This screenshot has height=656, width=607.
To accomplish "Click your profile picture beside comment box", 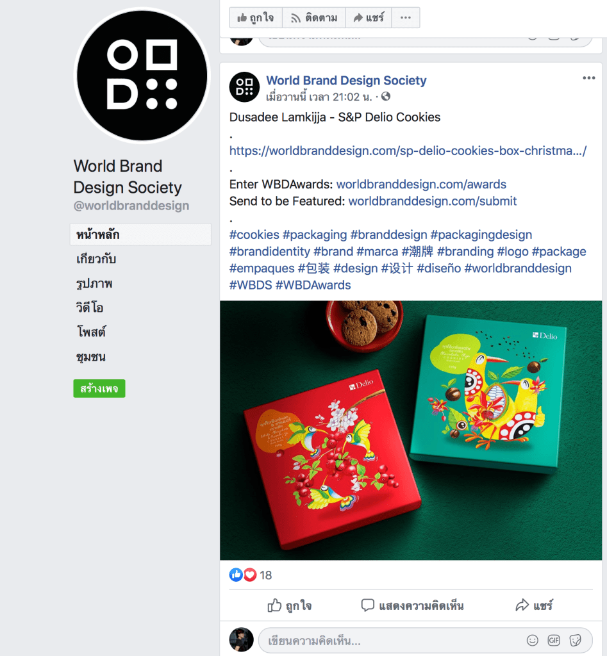I will click(x=242, y=640).
